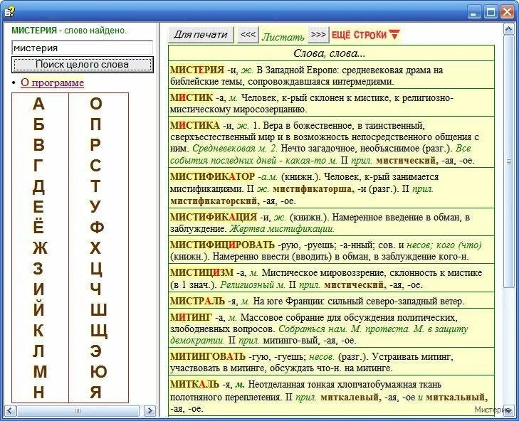Click the 'МИСТРАЛЬ' dictionary headword
Viewport: 519px width, 421px height.
pos(197,302)
